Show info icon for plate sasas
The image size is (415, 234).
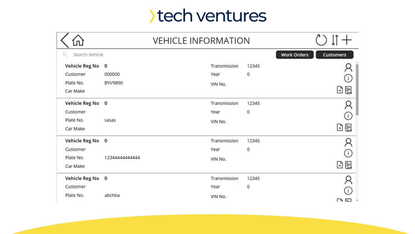[x=348, y=116]
